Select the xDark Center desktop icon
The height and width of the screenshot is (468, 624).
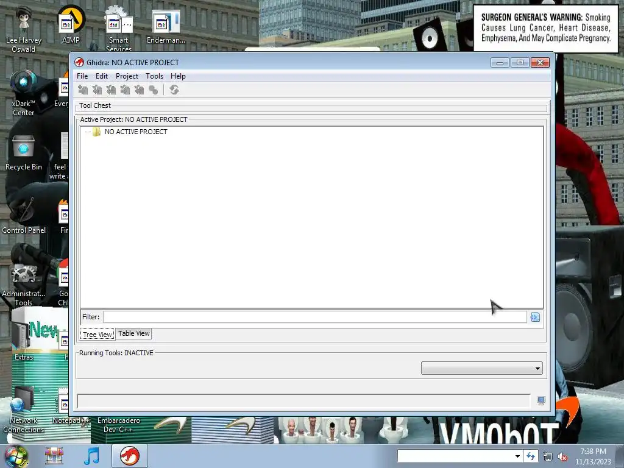click(24, 93)
